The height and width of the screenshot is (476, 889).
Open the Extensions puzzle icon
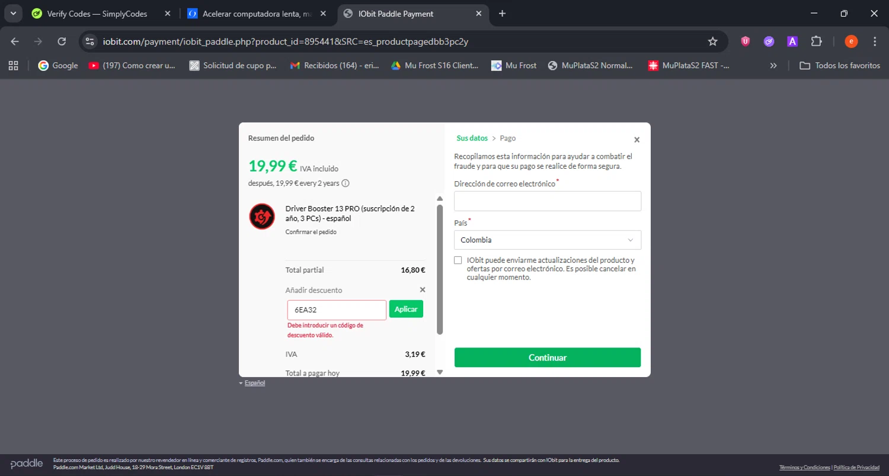click(x=816, y=41)
